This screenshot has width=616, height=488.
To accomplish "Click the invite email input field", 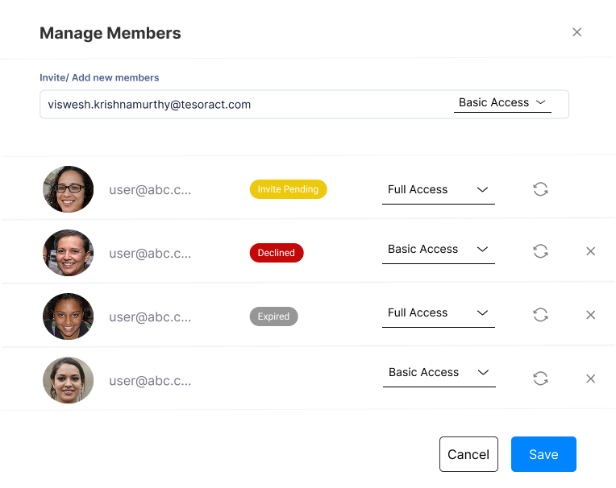I will tap(248, 105).
